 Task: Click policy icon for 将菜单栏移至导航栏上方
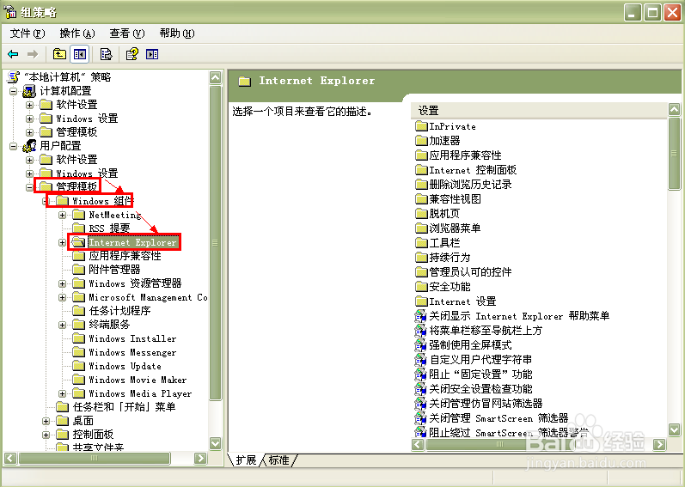pyautogui.click(x=420, y=331)
